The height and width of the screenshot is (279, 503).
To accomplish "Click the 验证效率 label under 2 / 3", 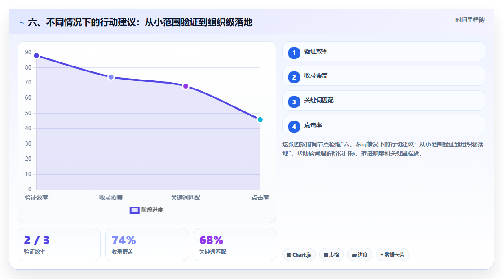I will (35, 252).
